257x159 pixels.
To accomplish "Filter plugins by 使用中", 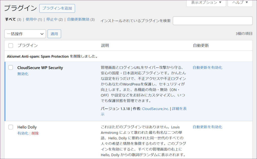I will pyautogui.click(x=31, y=19).
